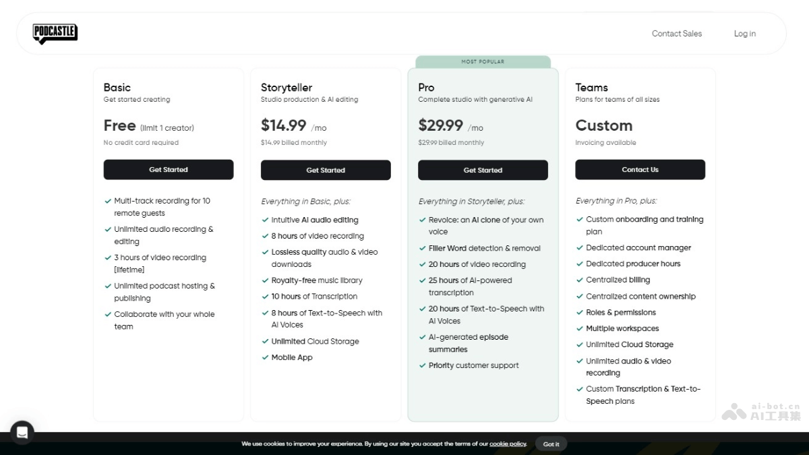Viewport: 809px width, 455px height.
Task: Get Started with the Basic plan
Action: 169,170
